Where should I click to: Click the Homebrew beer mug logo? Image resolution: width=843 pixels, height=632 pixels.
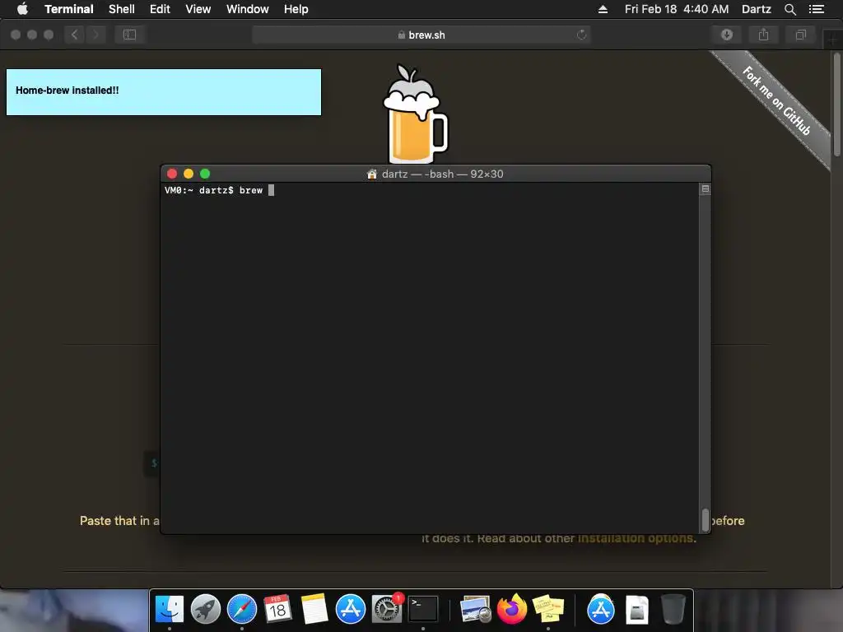[x=415, y=114]
